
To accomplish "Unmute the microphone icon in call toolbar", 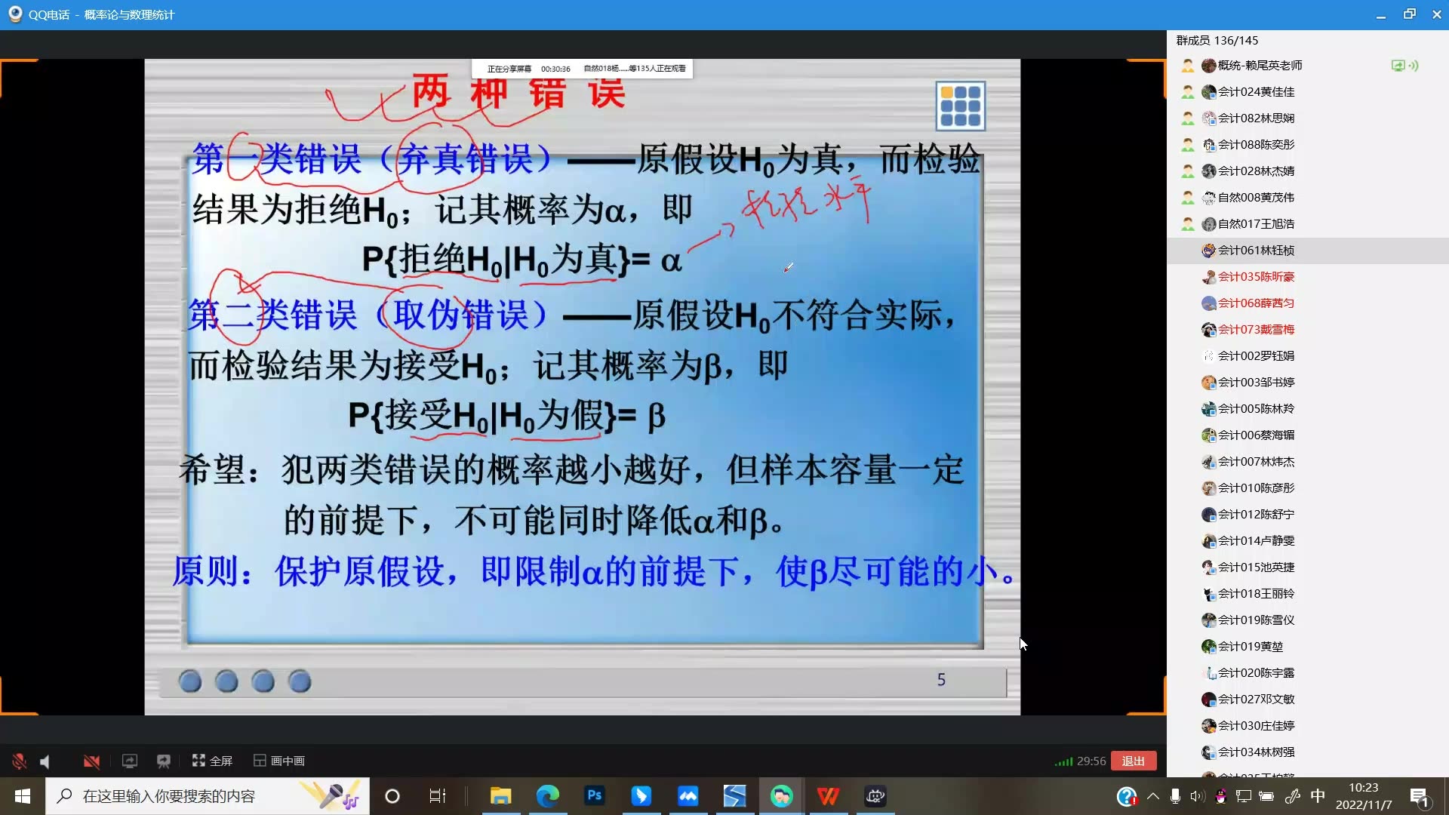I will click(19, 761).
